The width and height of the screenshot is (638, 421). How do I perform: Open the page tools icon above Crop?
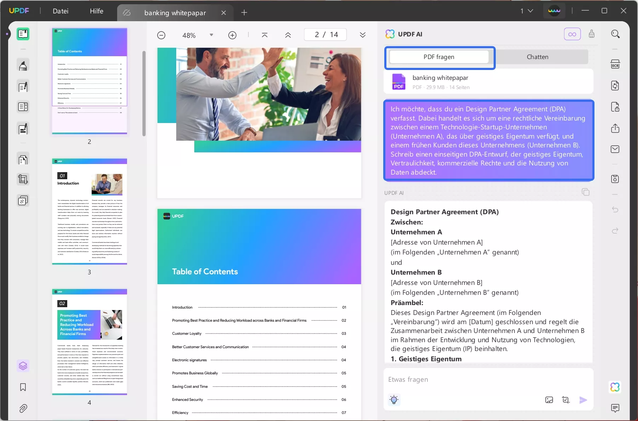pyautogui.click(x=23, y=160)
